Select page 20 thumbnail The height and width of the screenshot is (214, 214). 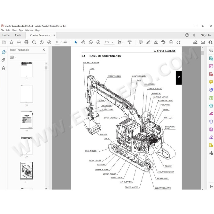click(26, 145)
